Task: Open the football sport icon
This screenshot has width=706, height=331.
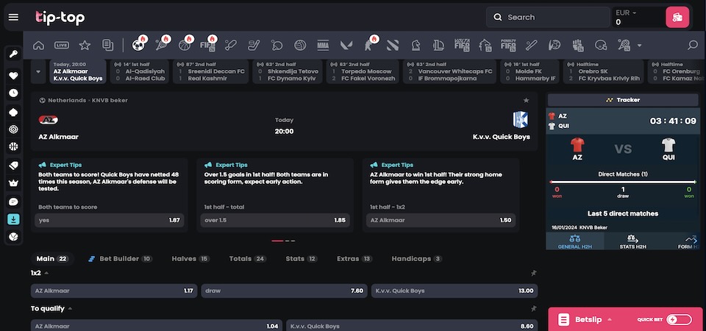Action: (x=138, y=45)
